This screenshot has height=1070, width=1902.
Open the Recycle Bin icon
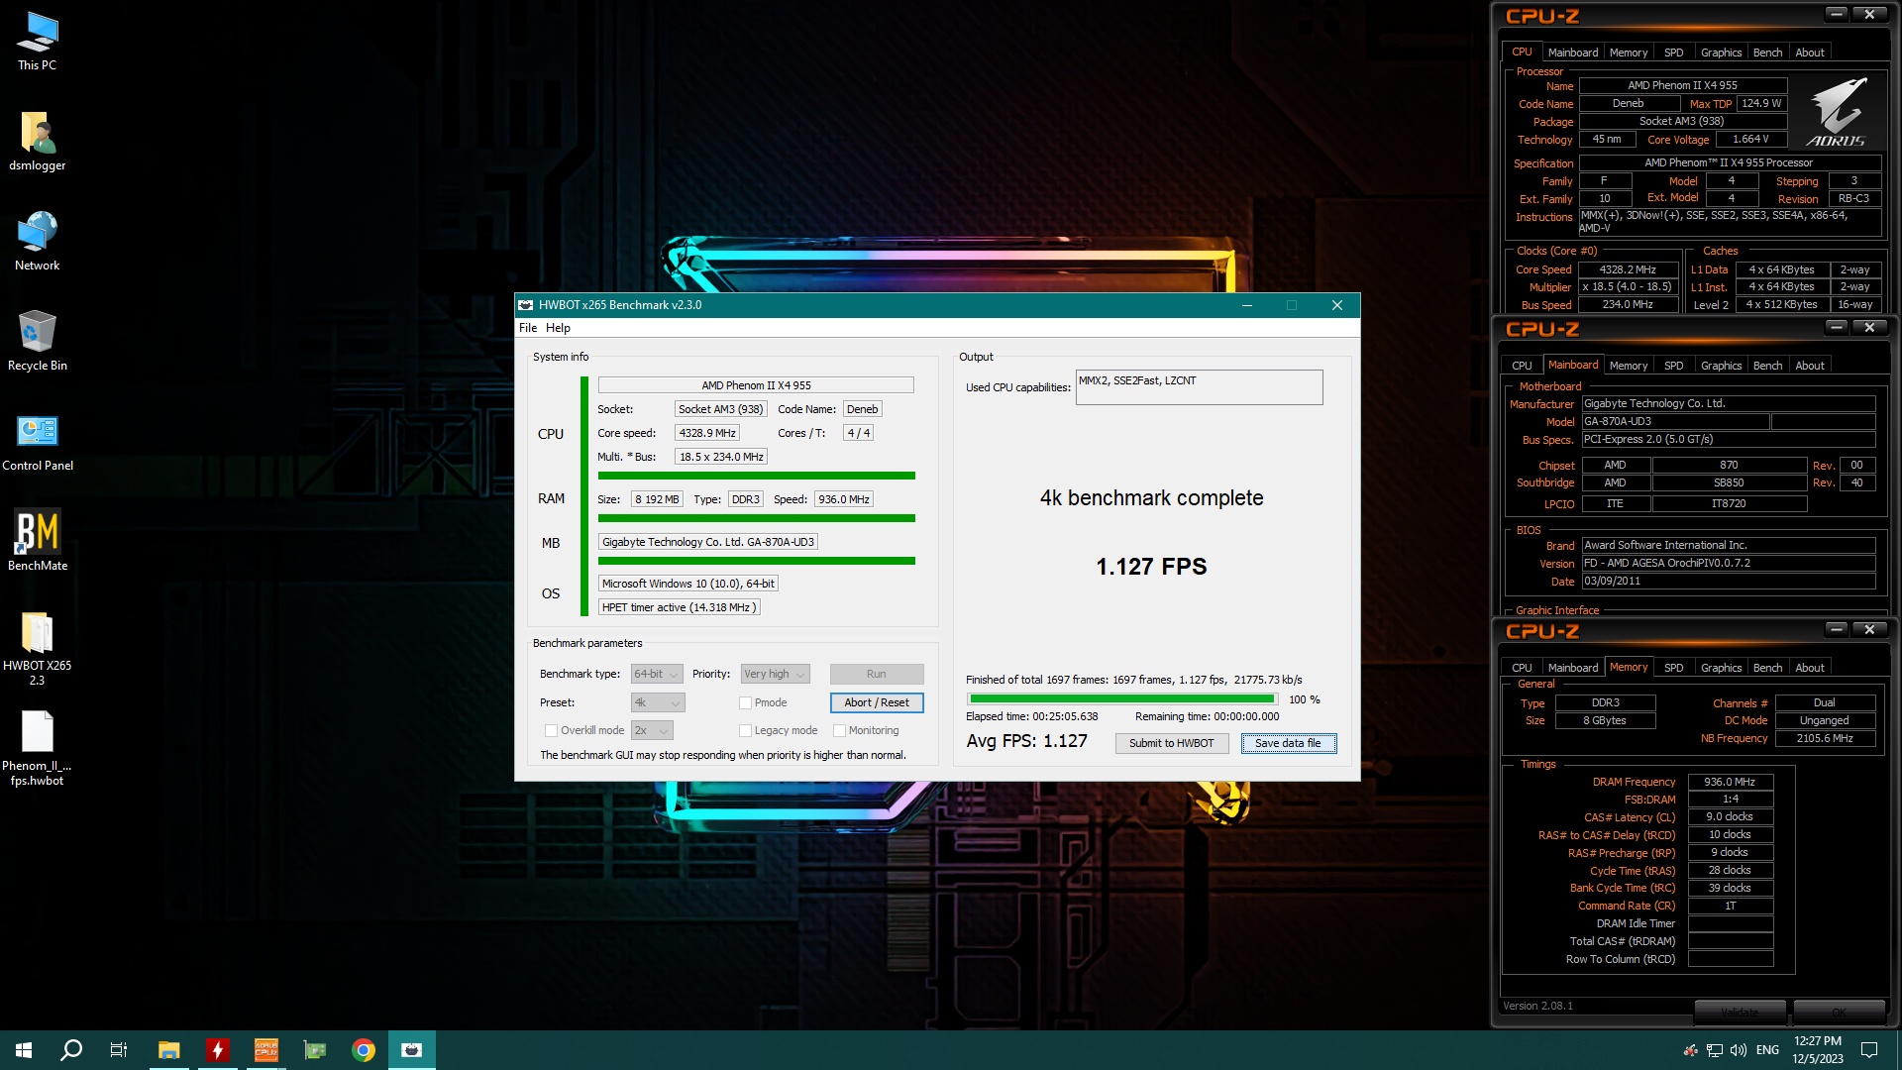click(x=38, y=342)
